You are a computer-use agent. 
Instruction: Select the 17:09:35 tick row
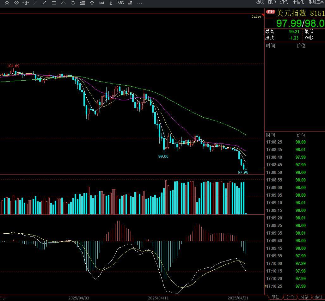coord(295,233)
